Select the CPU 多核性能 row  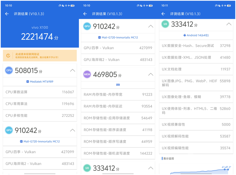point(40,116)
